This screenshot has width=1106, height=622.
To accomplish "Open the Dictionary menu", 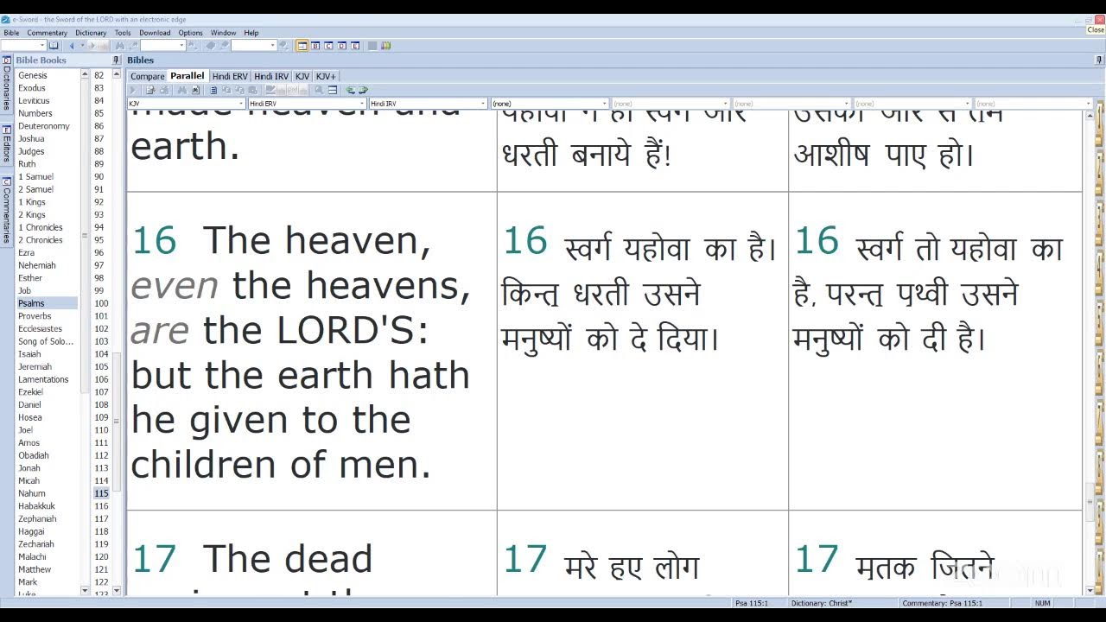I will pyautogui.click(x=91, y=33).
